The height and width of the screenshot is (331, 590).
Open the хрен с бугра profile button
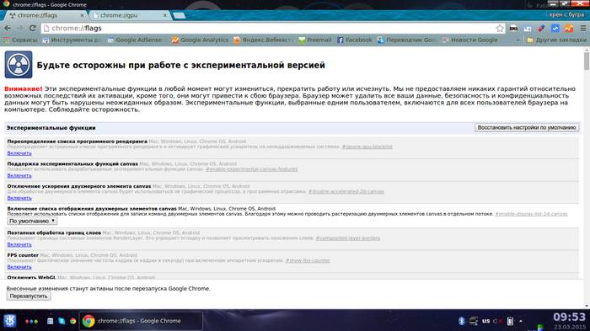566,14
